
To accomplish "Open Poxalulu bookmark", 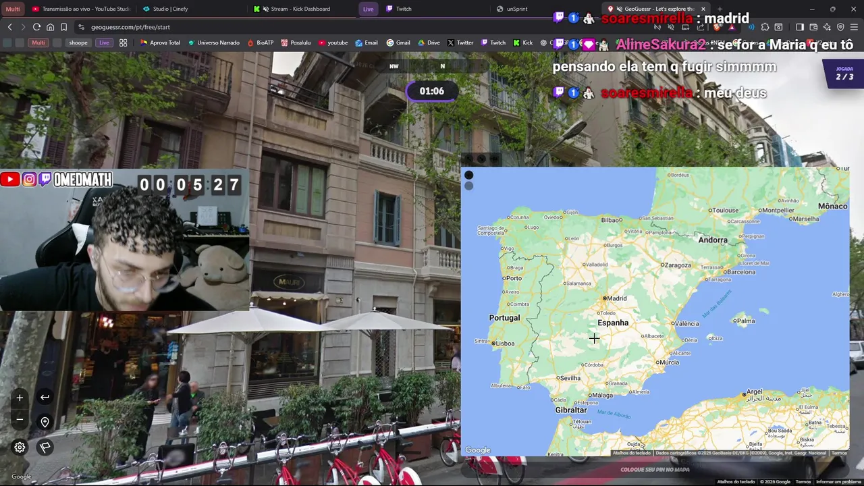I will [296, 43].
